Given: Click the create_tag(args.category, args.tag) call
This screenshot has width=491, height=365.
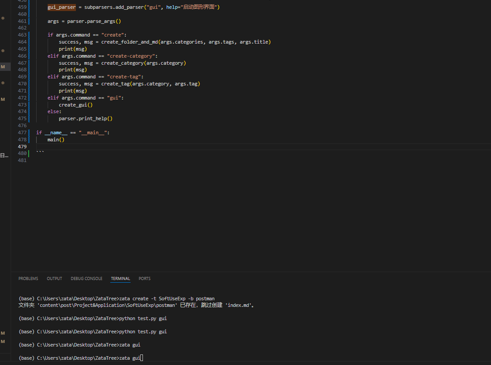Looking at the screenshot, I should (x=150, y=84).
